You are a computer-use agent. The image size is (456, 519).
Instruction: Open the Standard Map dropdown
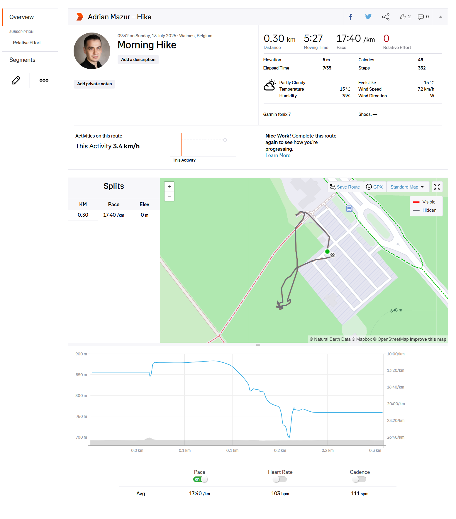(x=407, y=187)
